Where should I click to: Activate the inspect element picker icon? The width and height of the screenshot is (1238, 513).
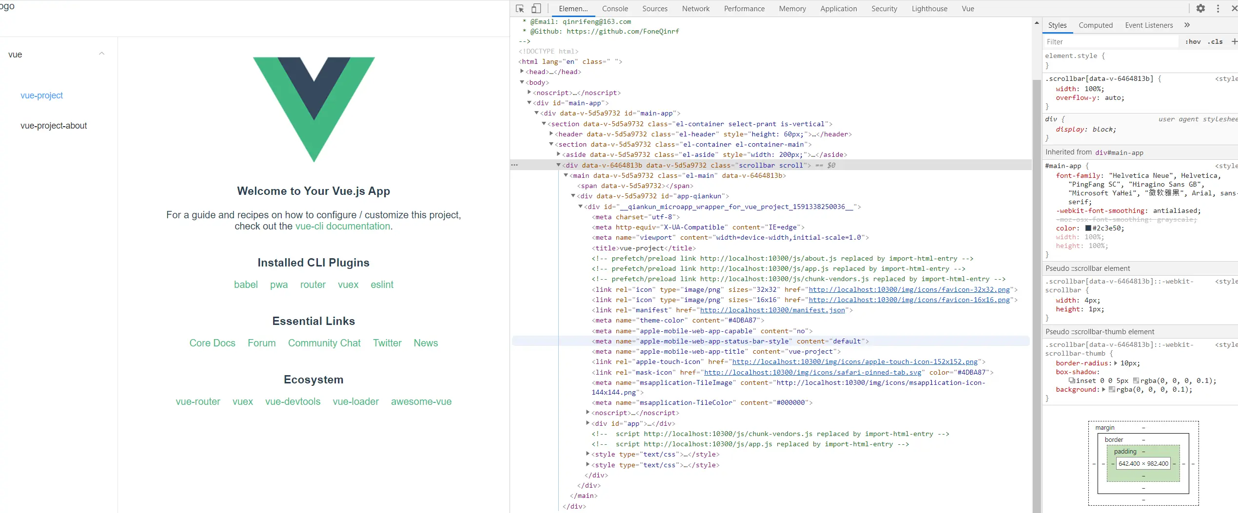tap(520, 9)
